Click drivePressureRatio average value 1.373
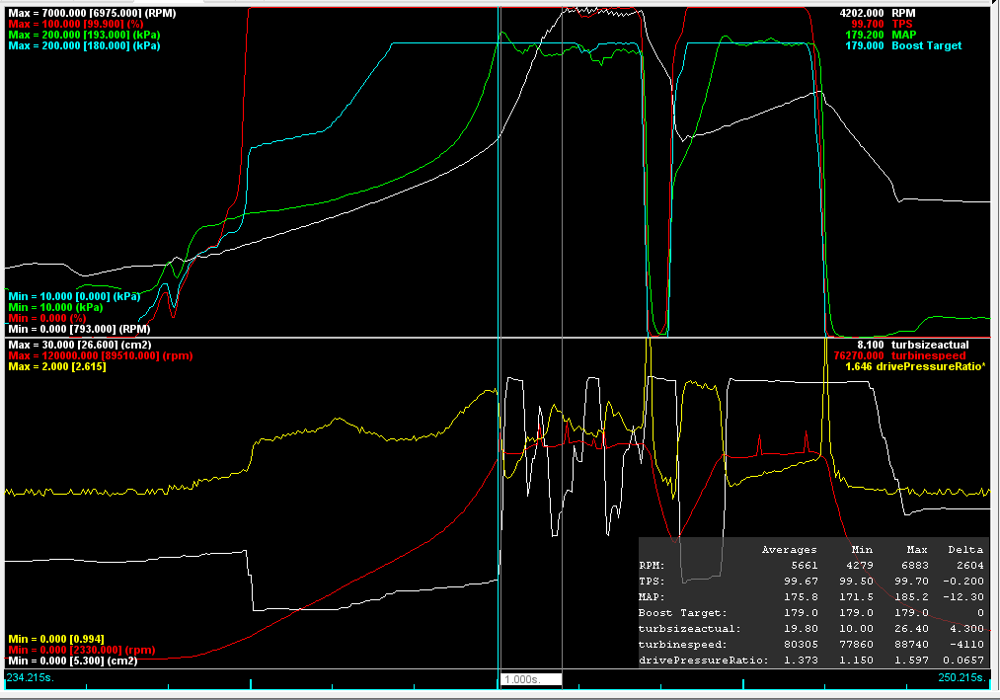This screenshot has width=1000, height=700. click(801, 661)
